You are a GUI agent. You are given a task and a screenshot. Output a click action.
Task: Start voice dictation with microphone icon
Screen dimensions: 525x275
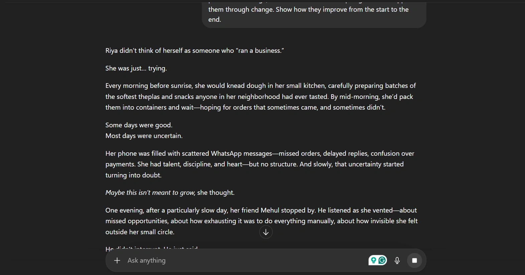click(397, 261)
